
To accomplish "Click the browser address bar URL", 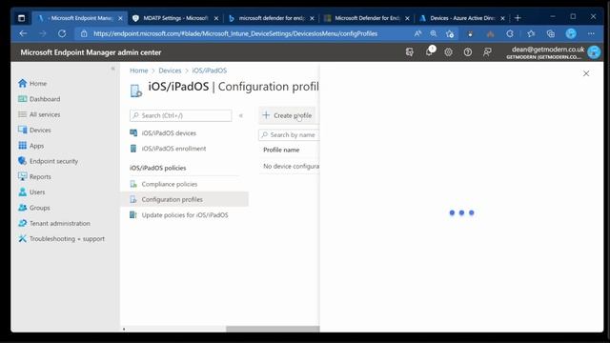I will [235, 34].
